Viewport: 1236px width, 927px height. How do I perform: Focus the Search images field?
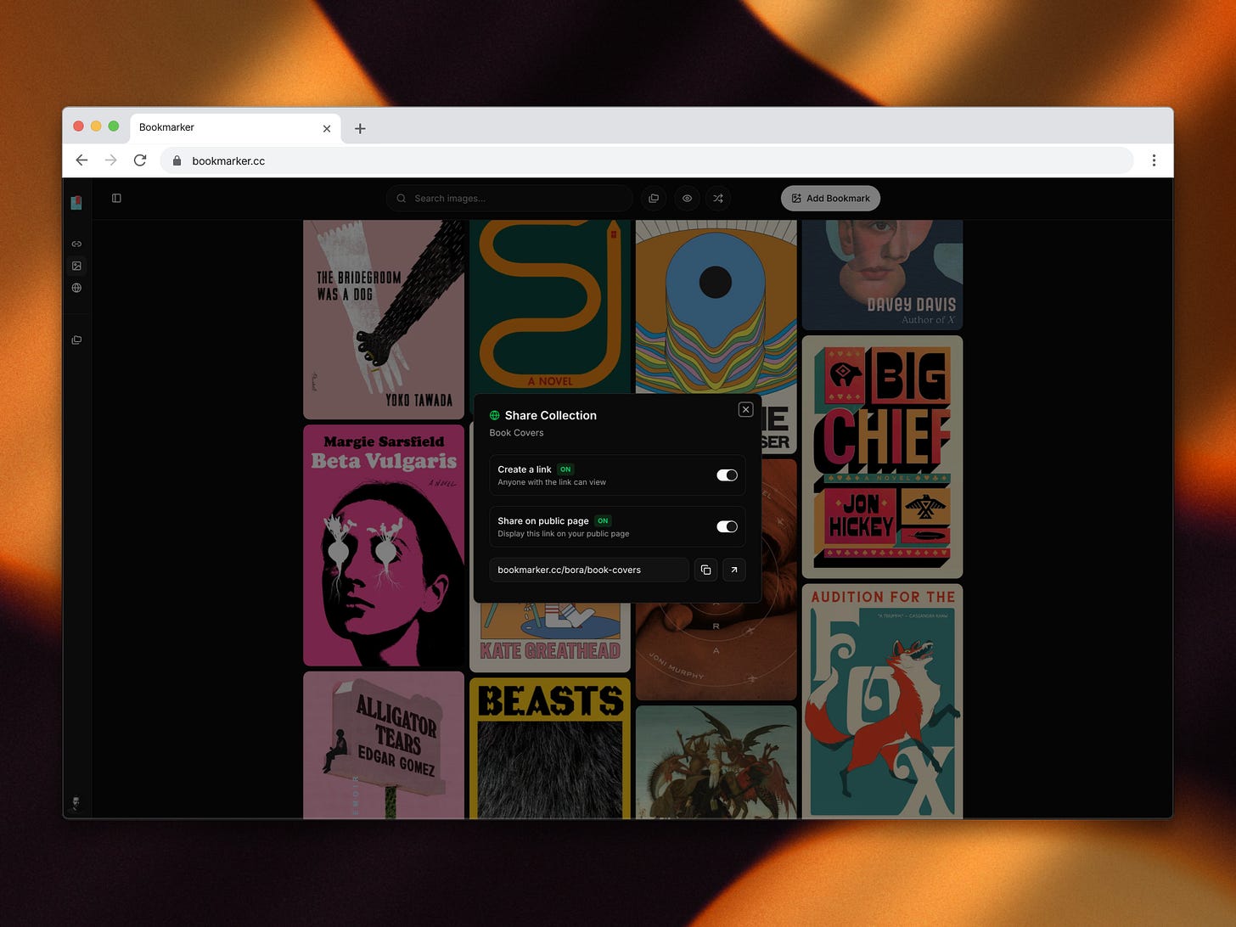(509, 199)
